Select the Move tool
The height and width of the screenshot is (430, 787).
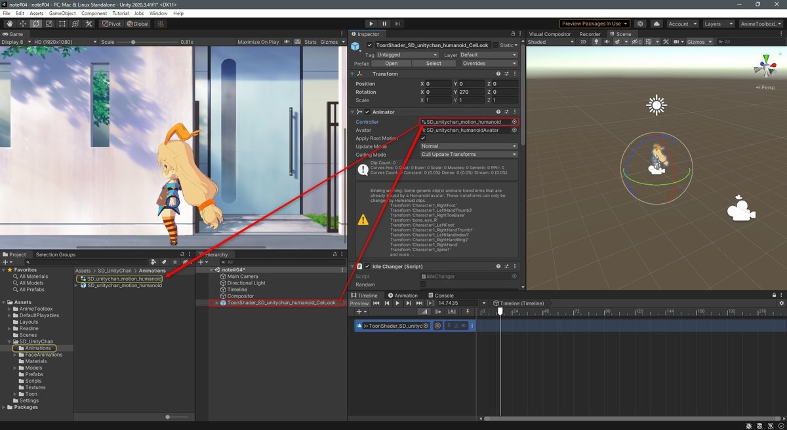click(x=23, y=24)
